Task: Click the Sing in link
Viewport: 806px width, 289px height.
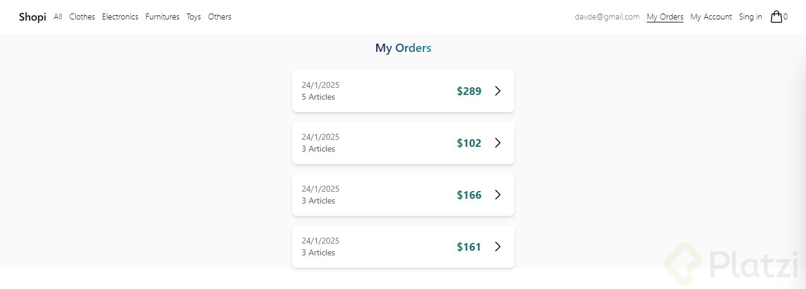Action: coord(750,17)
